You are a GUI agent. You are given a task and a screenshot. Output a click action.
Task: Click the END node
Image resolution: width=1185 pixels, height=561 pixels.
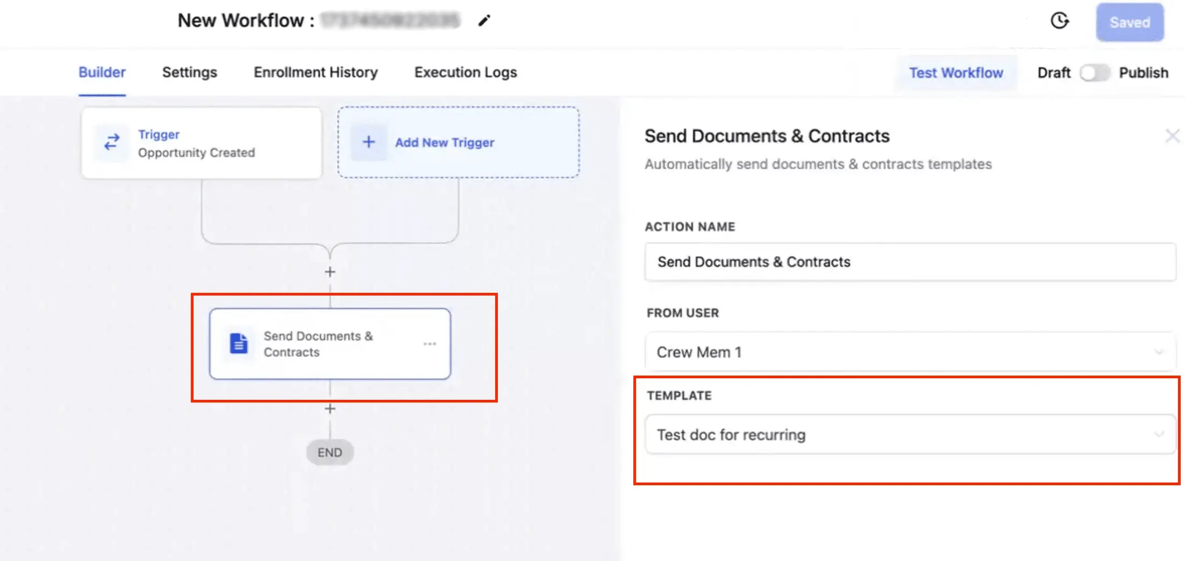pyautogui.click(x=330, y=452)
